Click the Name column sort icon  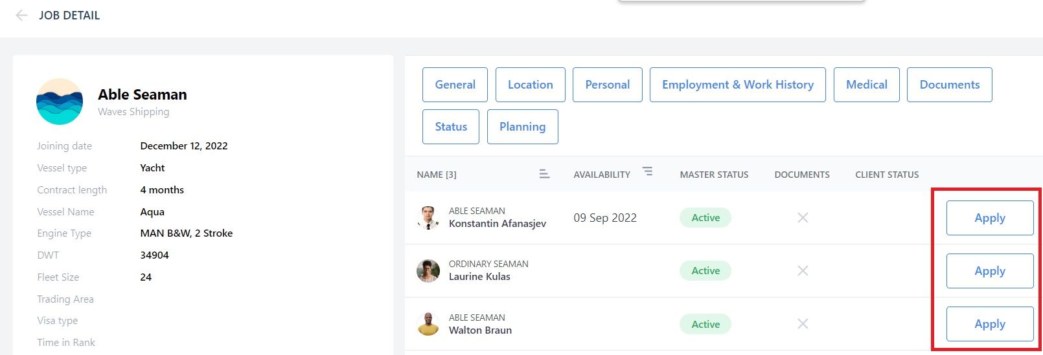[x=544, y=174]
